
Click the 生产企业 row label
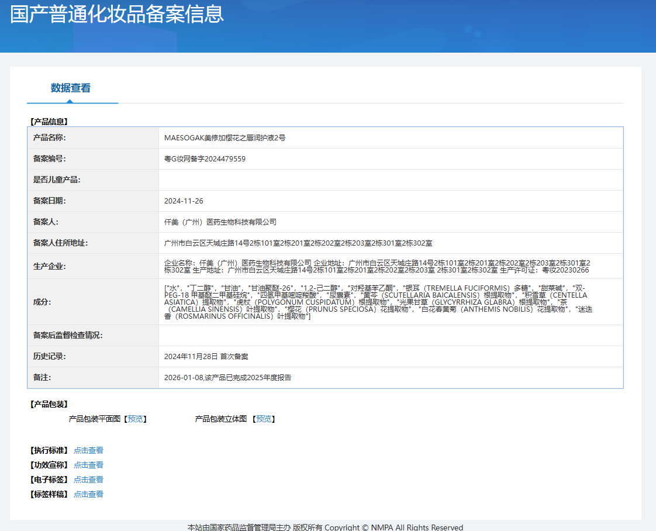[49, 266]
